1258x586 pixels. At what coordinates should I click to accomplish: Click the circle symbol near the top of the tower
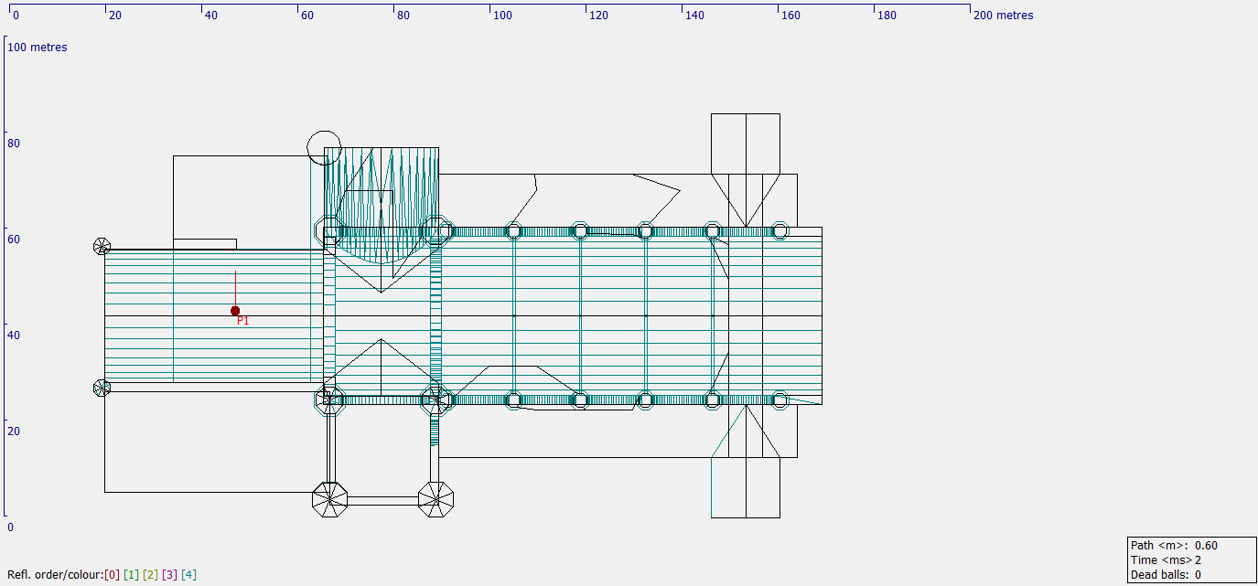[x=324, y=146]
